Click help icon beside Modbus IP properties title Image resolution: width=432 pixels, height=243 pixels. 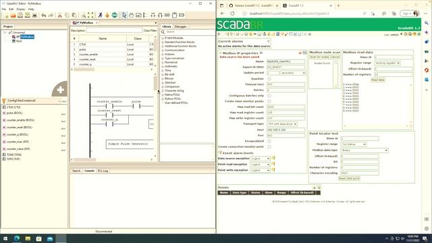click(261, 53)
